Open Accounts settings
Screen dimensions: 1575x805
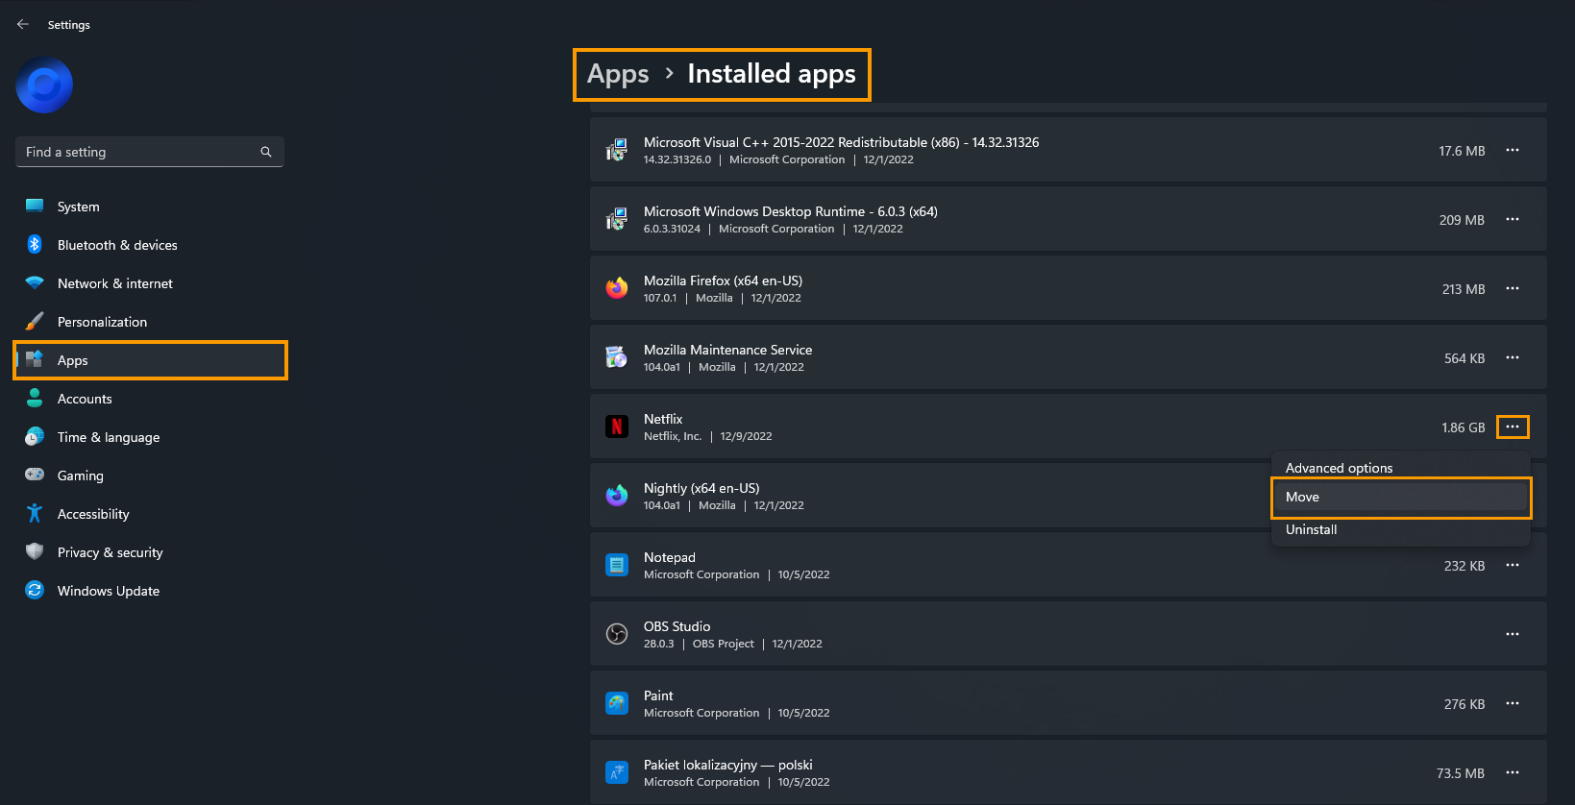pyautogui.click(x=150, y=399)
